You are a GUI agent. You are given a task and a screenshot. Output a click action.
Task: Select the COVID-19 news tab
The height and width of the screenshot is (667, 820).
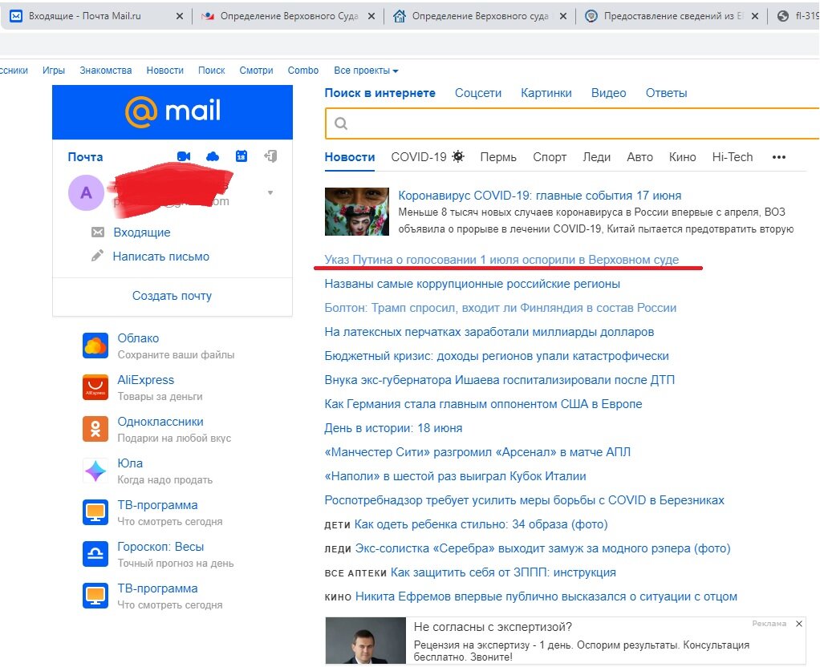[x=428, y=157]
